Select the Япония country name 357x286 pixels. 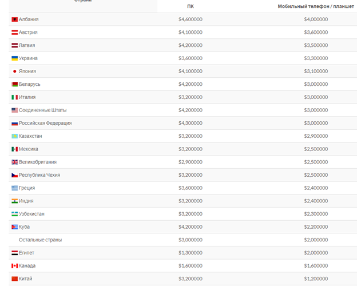tap(27, 71)
